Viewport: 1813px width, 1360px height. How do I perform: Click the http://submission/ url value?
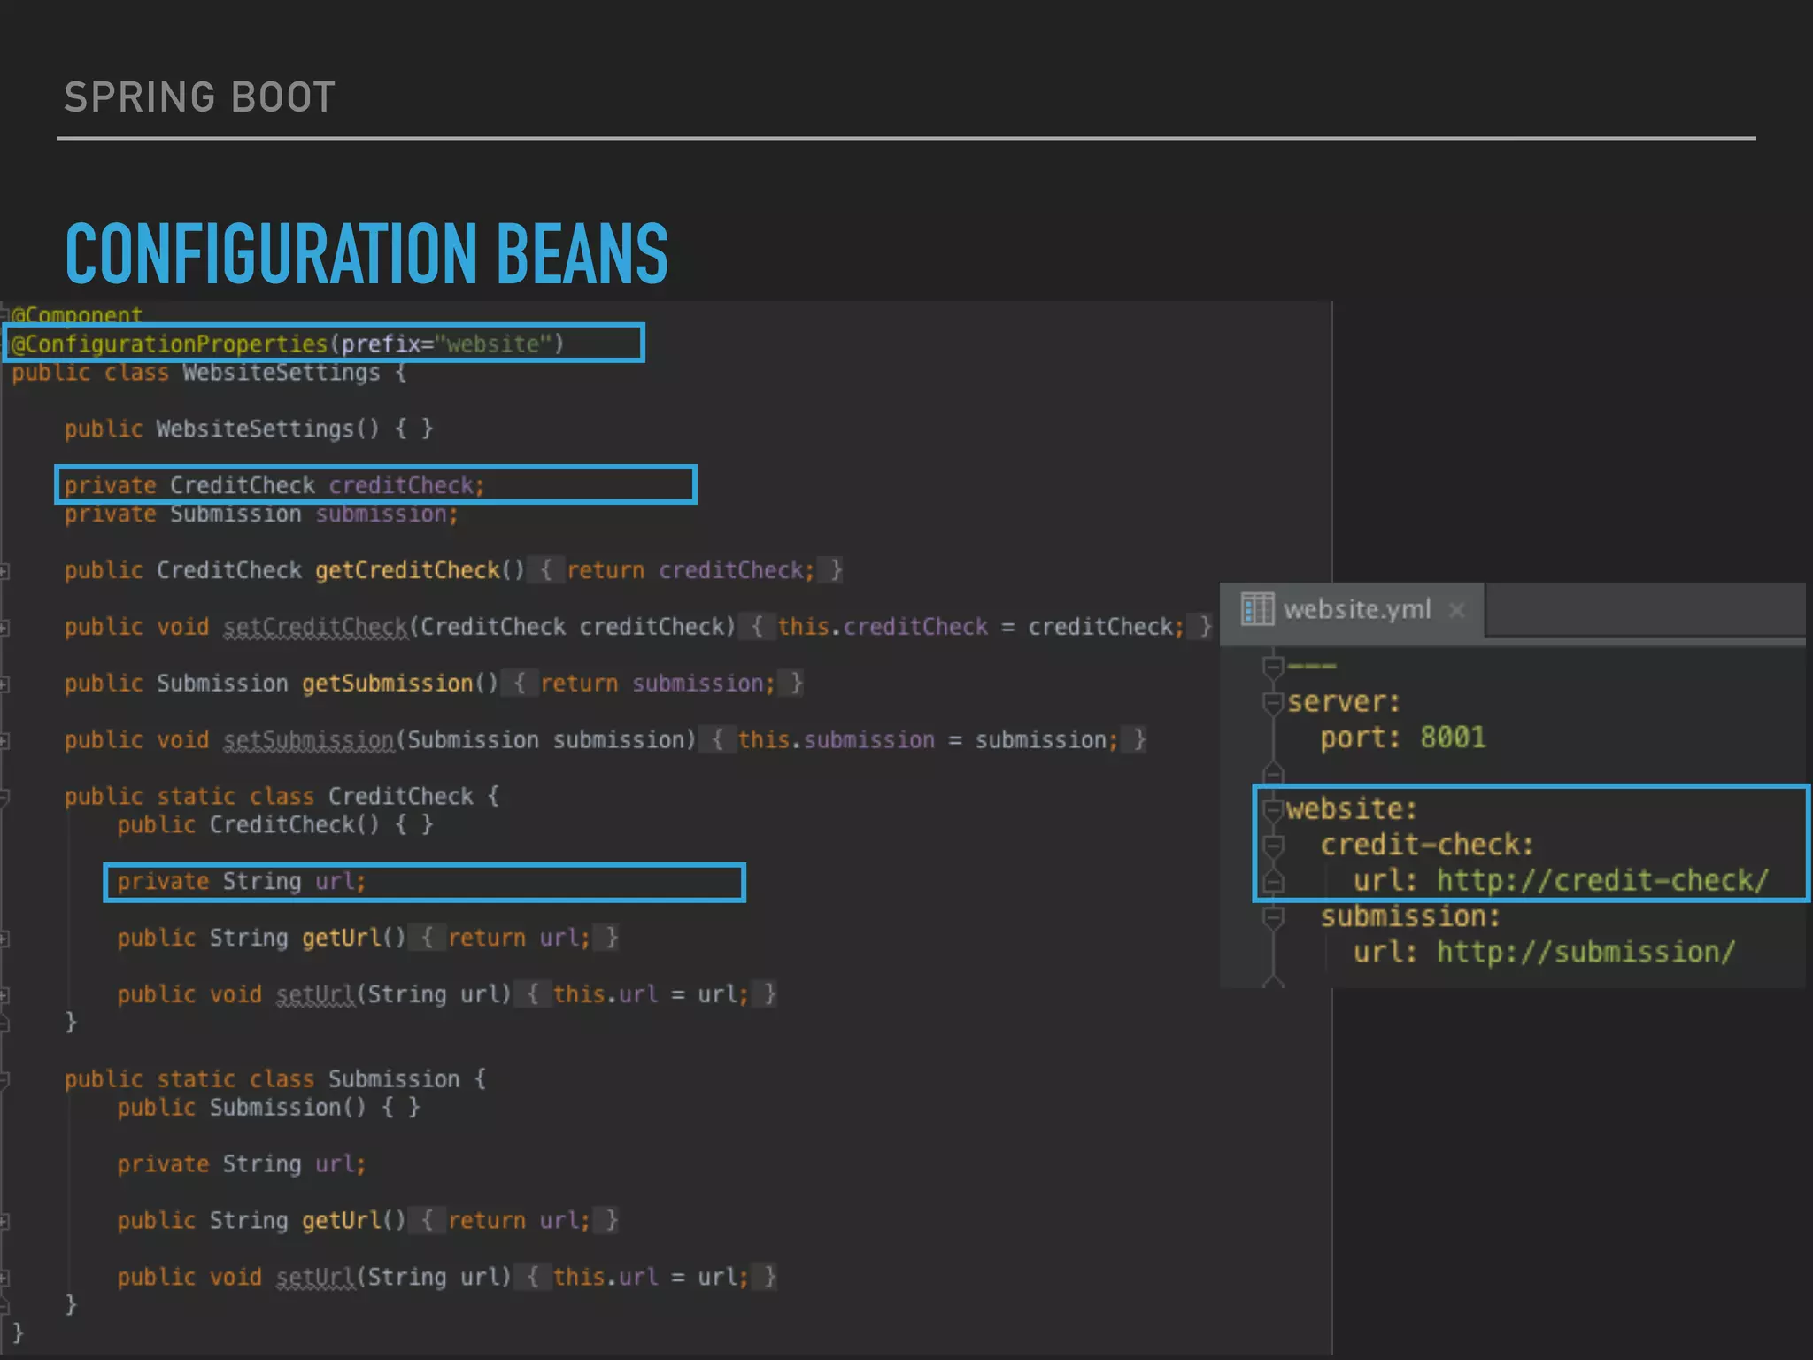coord(1585,953)
